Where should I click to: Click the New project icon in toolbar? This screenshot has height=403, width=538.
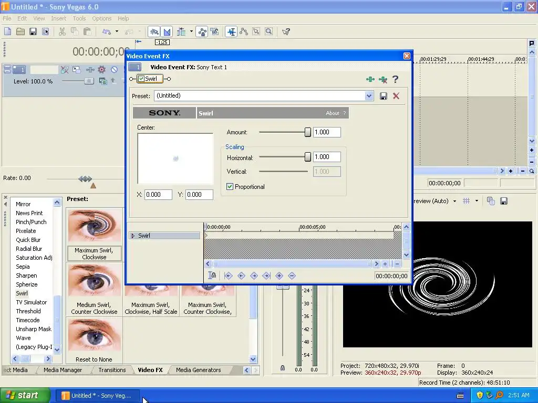click(x=7, y=32)
